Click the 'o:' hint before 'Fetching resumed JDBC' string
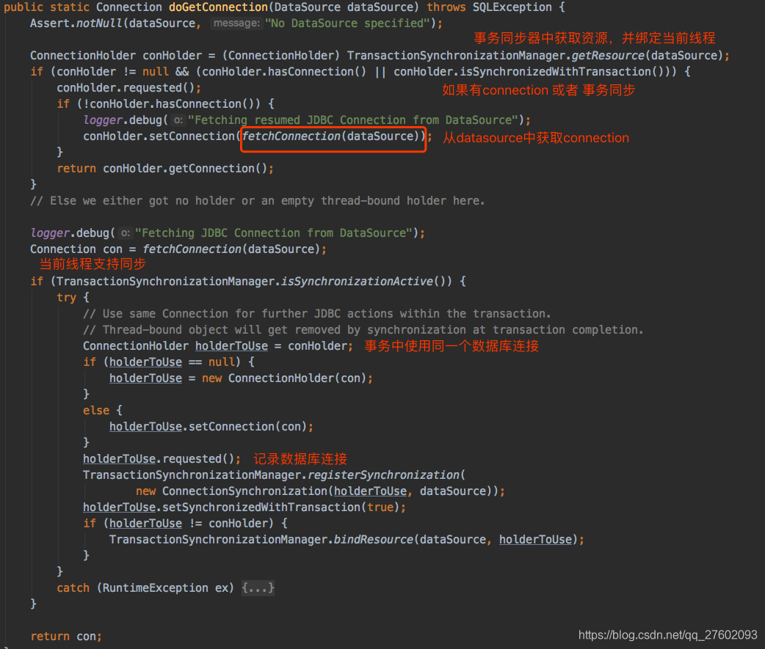765x649 pixels. click(178, 120)
